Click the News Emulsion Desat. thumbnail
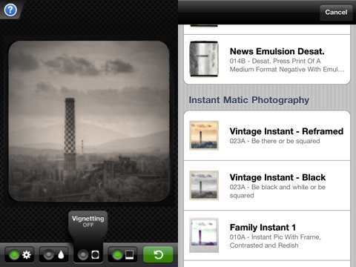 tap(204, 59)
